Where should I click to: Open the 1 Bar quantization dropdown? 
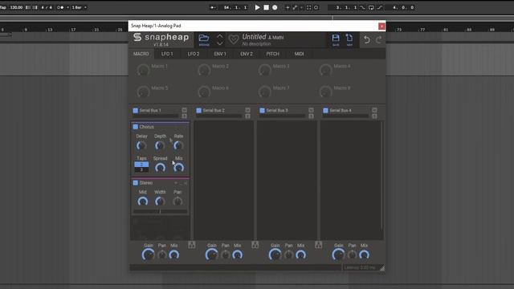pos(79,7)
